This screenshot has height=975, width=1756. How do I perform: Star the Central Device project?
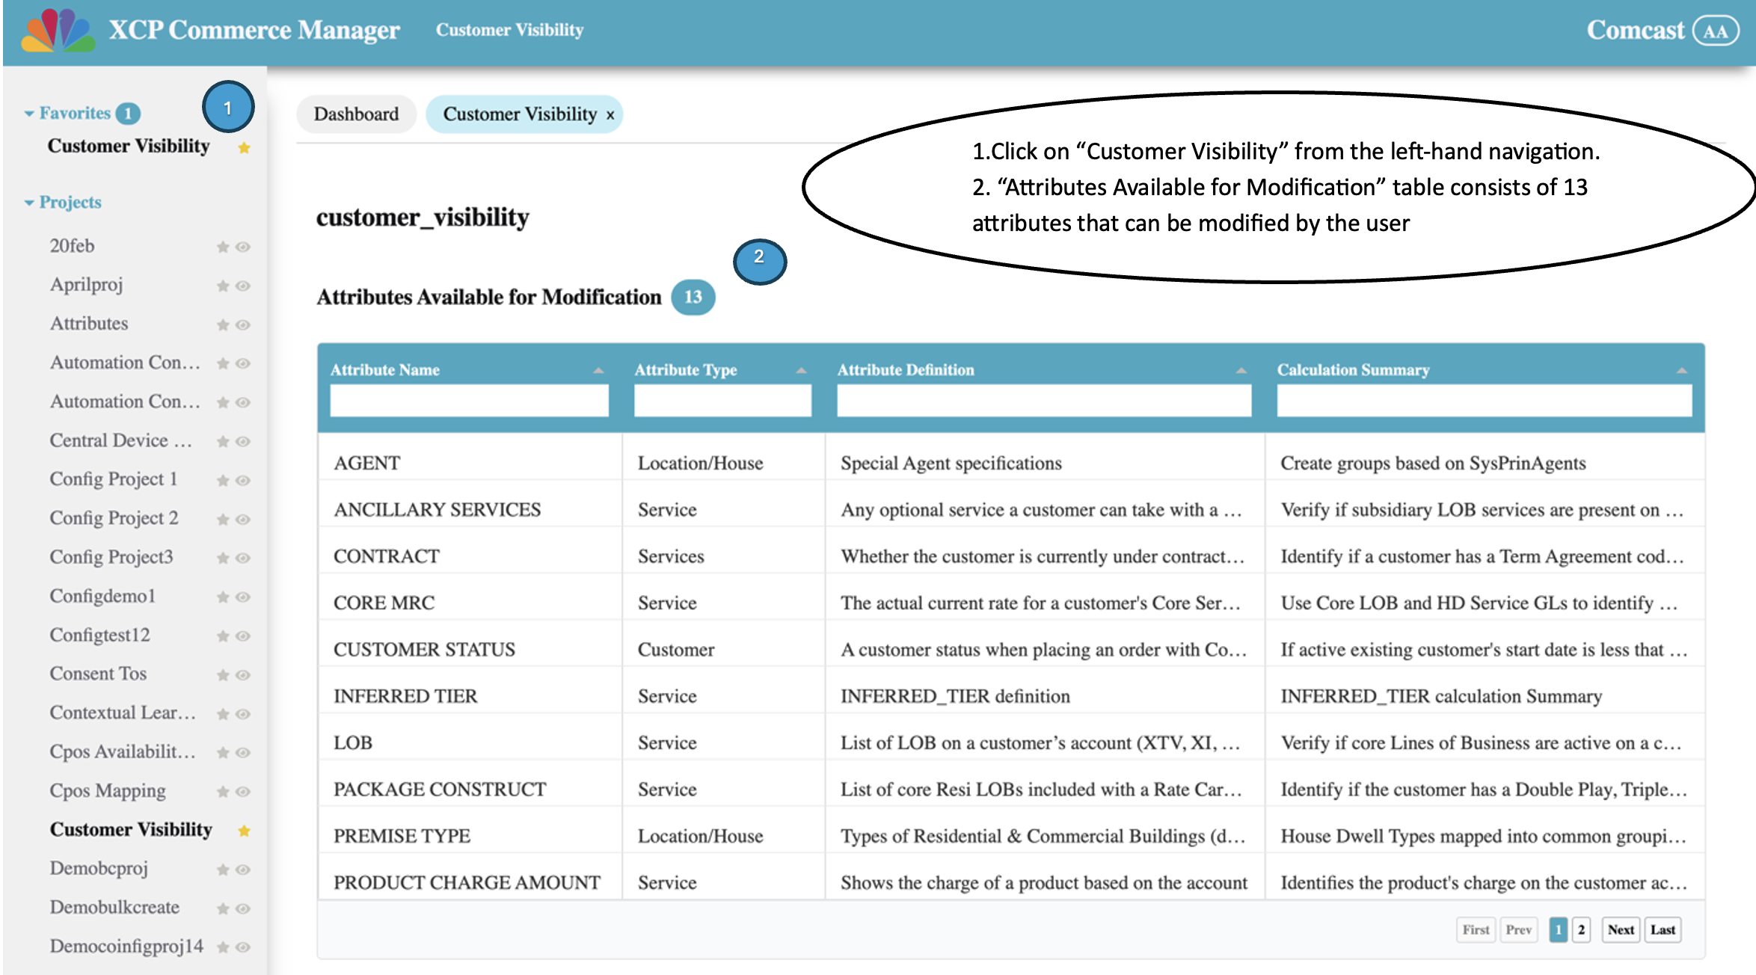point(222,441)
